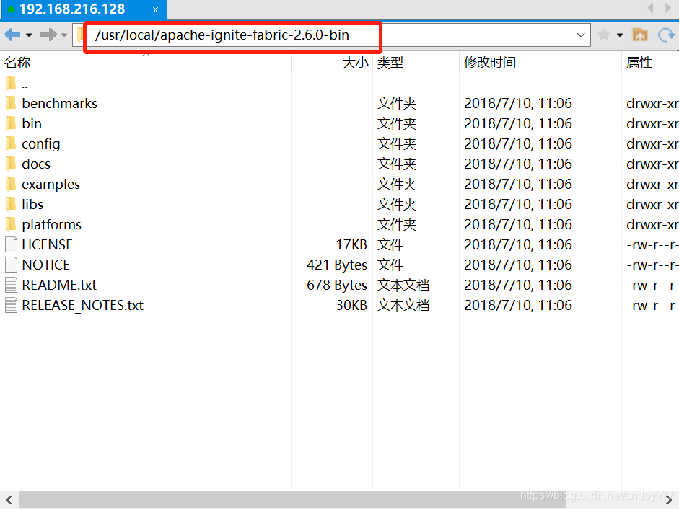679x509 pixels.
Task: Click the previous tab arrow
Action: pyautogui.click(x=650, y=8)
